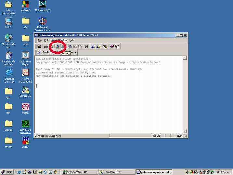
Task: Click the Find binoculars icon
Action: [86, 46]
